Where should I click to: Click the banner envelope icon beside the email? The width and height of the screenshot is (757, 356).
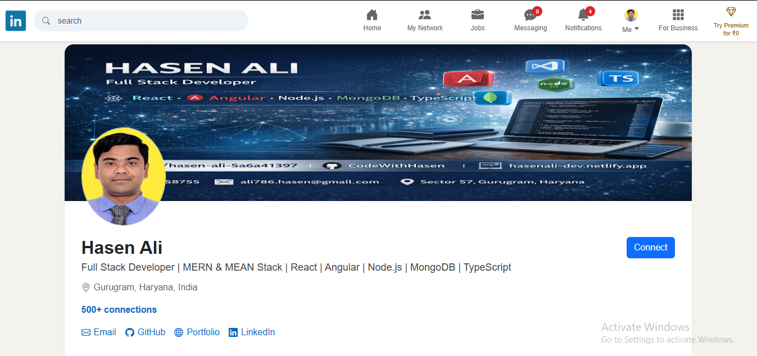224,182
